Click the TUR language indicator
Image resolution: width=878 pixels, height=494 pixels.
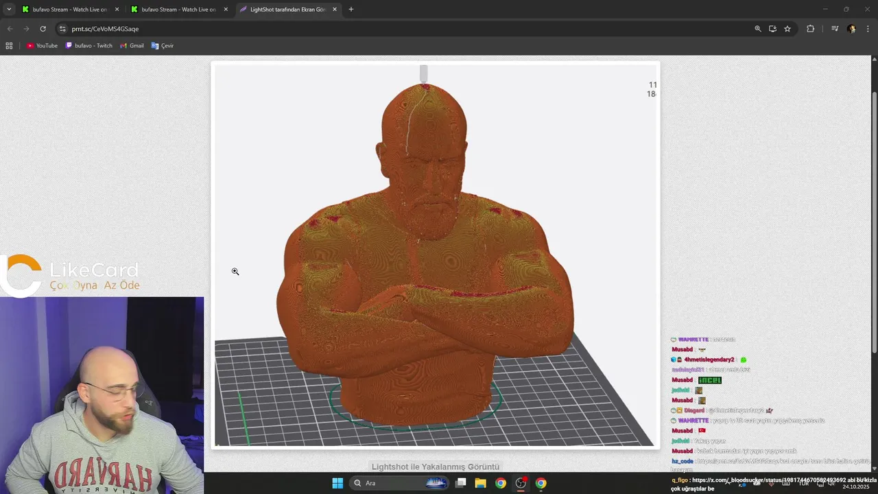coord(803,483)
